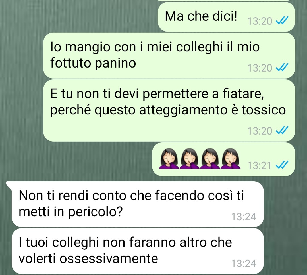The width and height of the screenshot is (307, 275).
Task: Tap the read ticks on 'Ma che dici!'
Action: click(282, 20)
